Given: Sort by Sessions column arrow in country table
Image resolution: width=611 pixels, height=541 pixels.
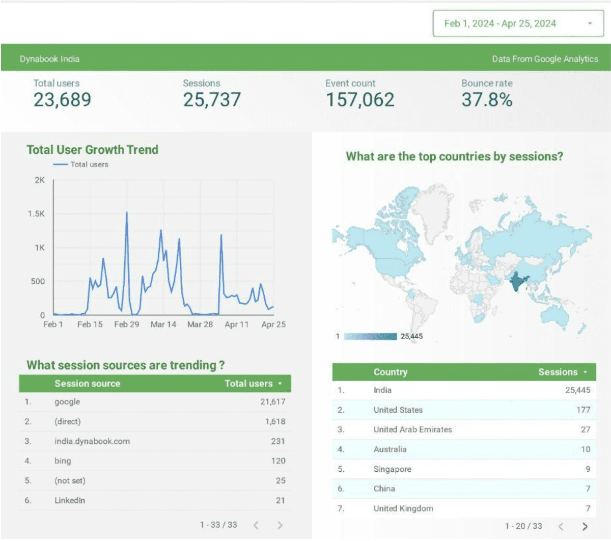Looking at the screenshot, I should coord(585,372).
